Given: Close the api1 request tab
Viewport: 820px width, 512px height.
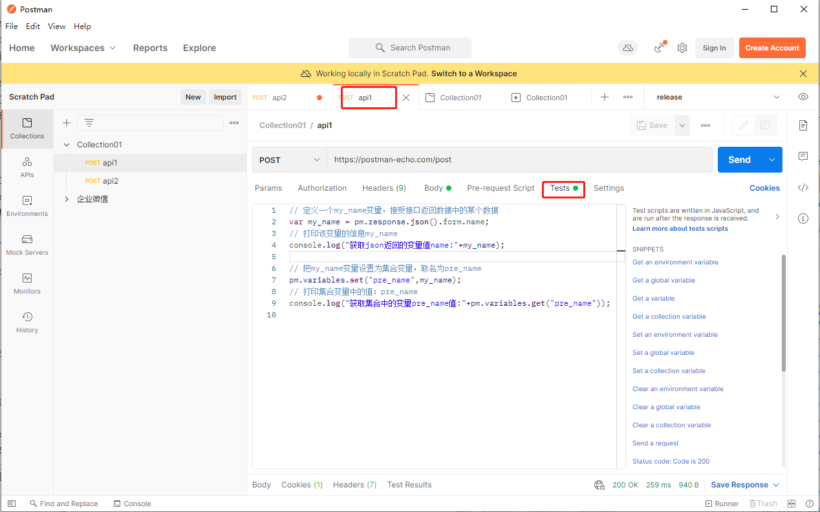Looking at the screenshot, I should pyautogui.click(x=406, y=98).
